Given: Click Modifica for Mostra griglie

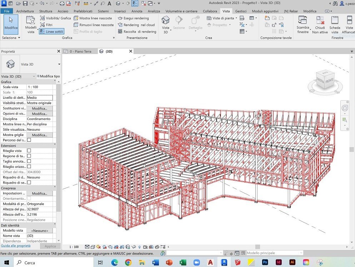Looking at the screenshot, I should point(40,135).
